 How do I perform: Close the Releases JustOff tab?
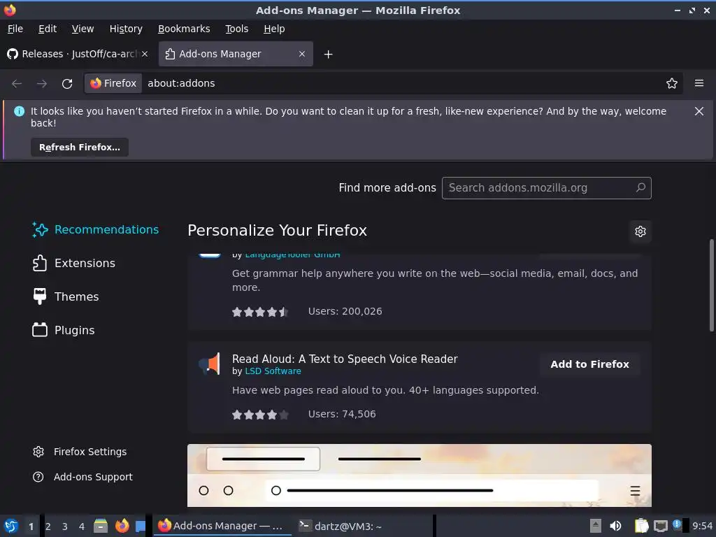point(145,54)
